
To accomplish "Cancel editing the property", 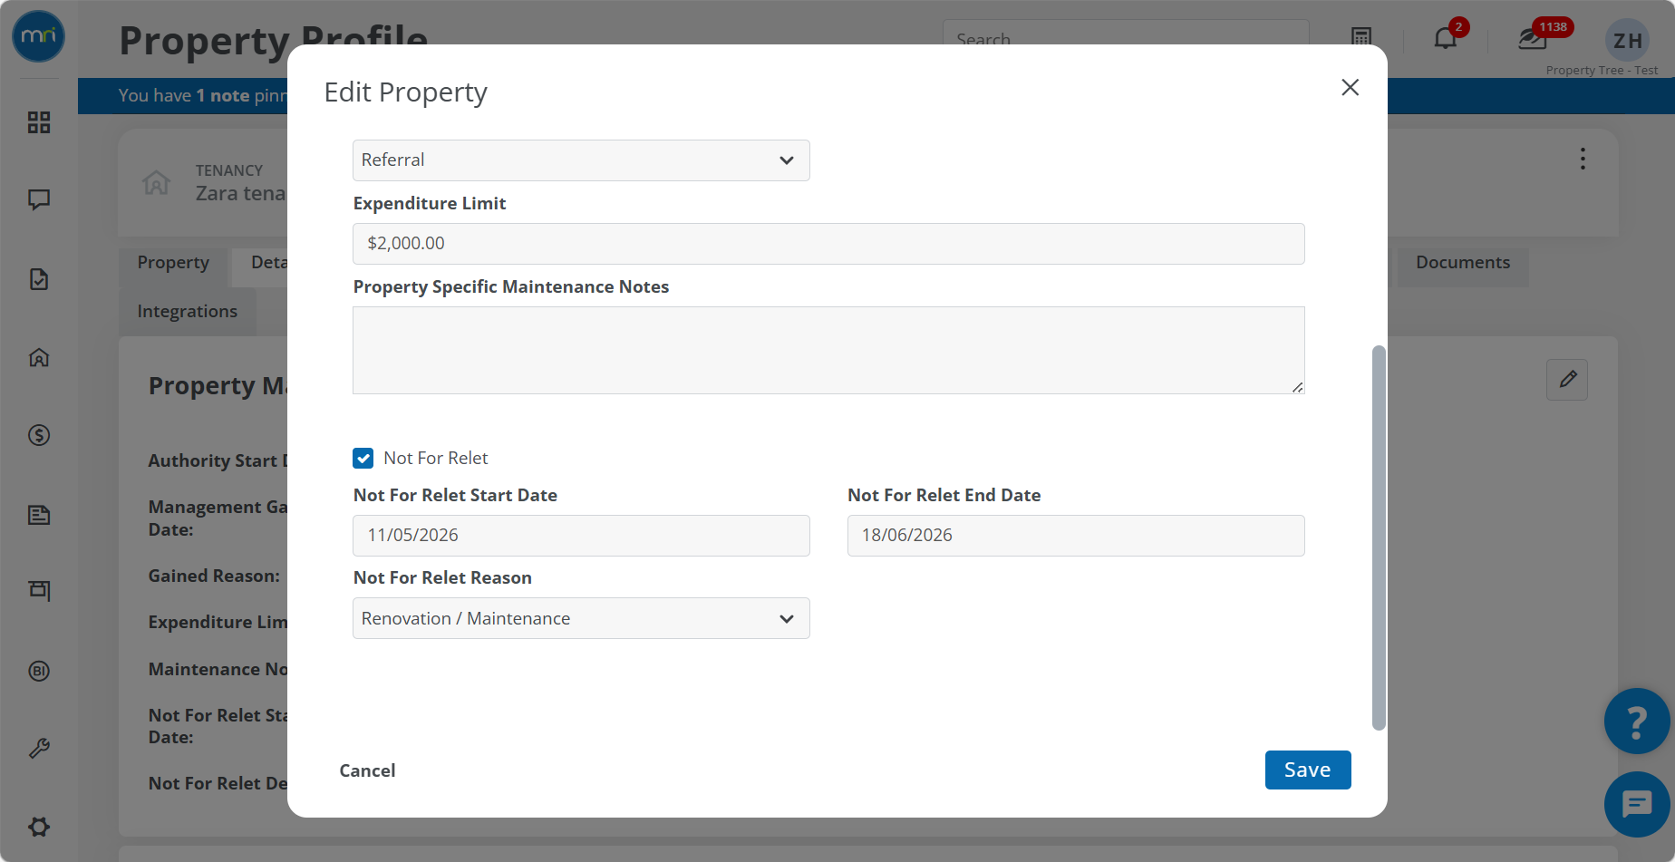I will click(x=367, y=770).
